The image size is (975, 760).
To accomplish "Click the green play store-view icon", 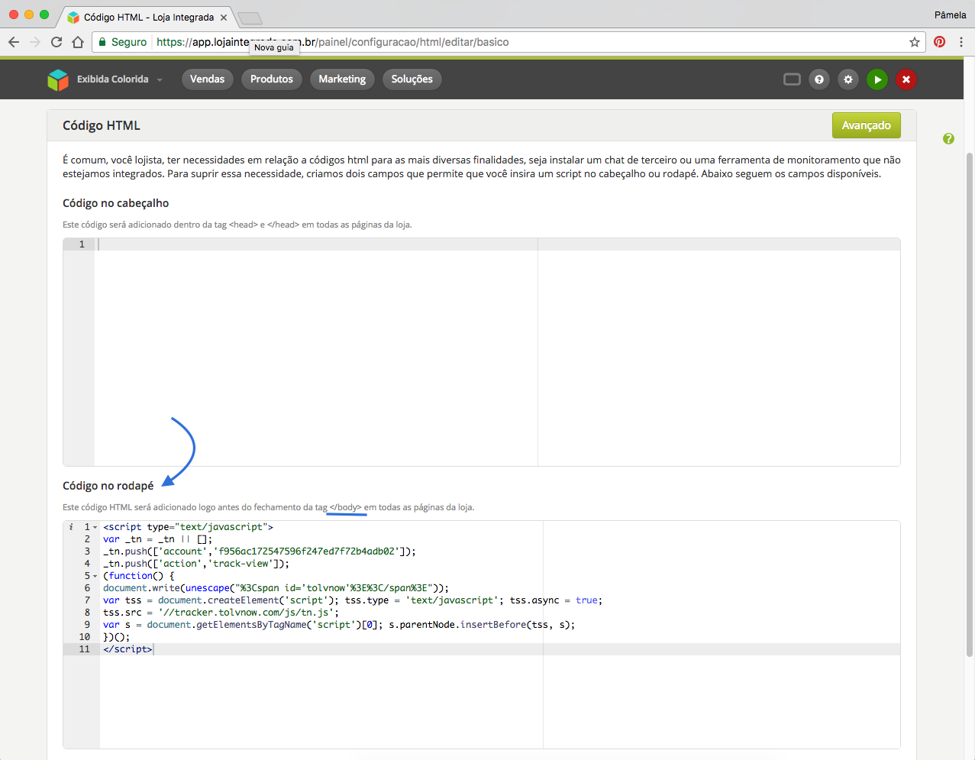I will coord(877,79).
